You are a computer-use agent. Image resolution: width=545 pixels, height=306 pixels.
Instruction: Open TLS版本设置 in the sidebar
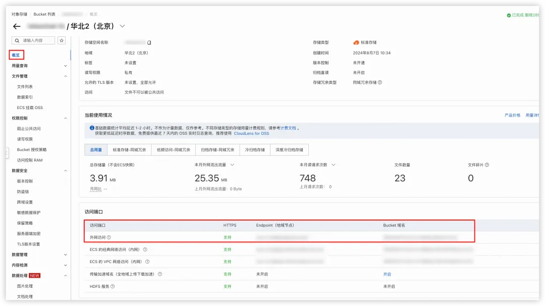28,244
